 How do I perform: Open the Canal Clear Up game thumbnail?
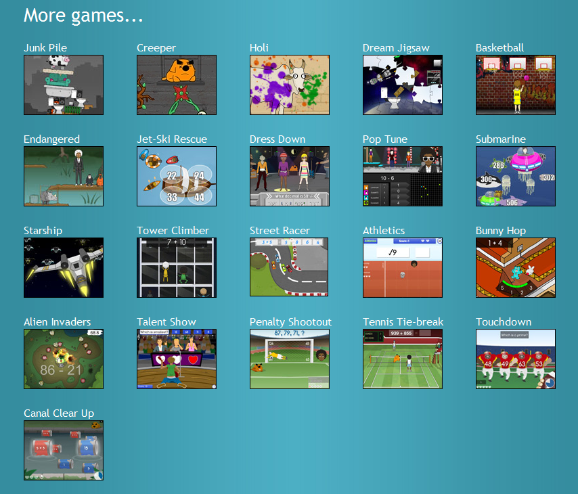click(x=64, y=451)
